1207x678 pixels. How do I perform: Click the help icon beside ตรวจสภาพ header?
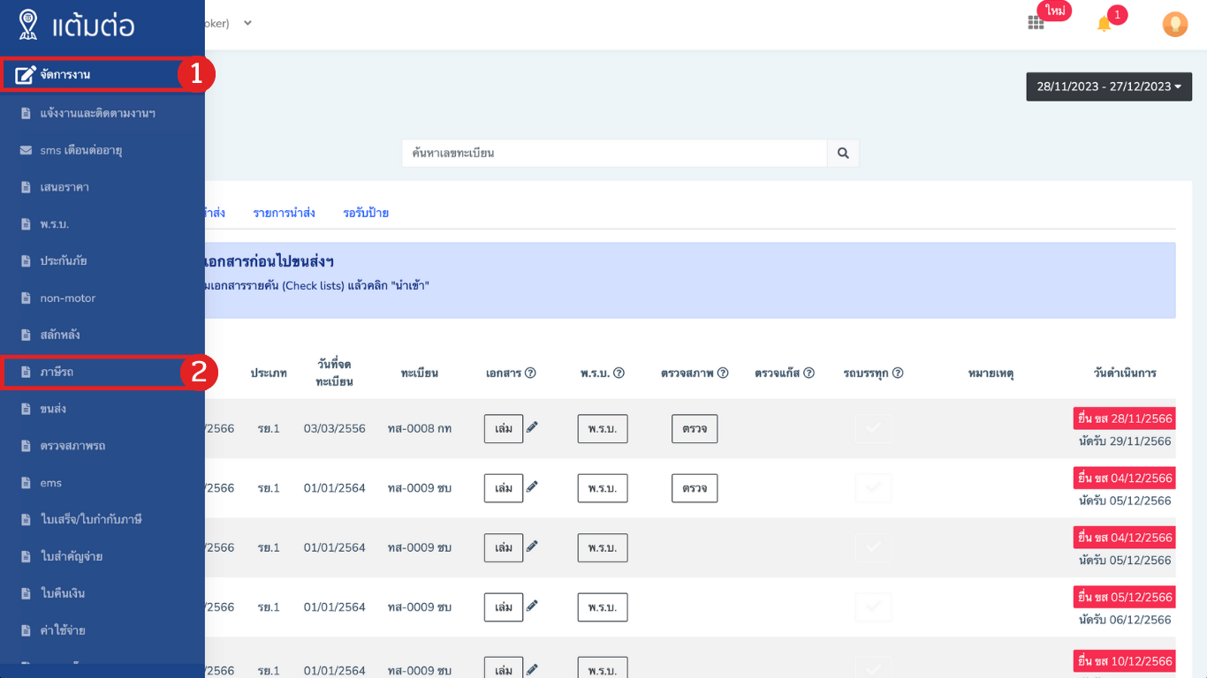tap(723, 373)
